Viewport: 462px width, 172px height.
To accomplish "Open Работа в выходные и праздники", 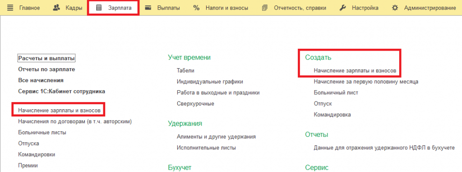I will point(218,93).
